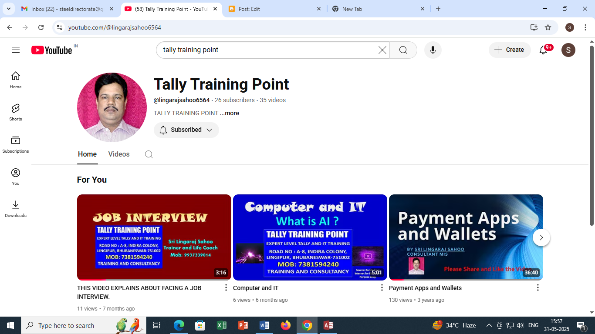
Task: Switch to the Post: Edit tab
Action: 275,9
